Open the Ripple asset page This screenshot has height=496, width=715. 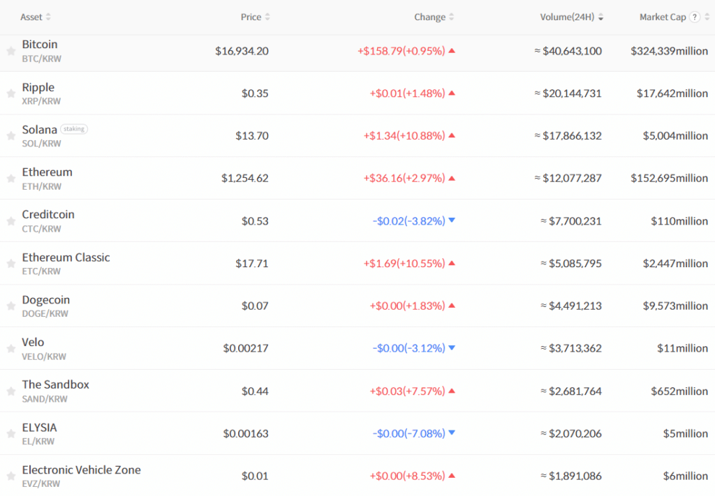[38, 87]
